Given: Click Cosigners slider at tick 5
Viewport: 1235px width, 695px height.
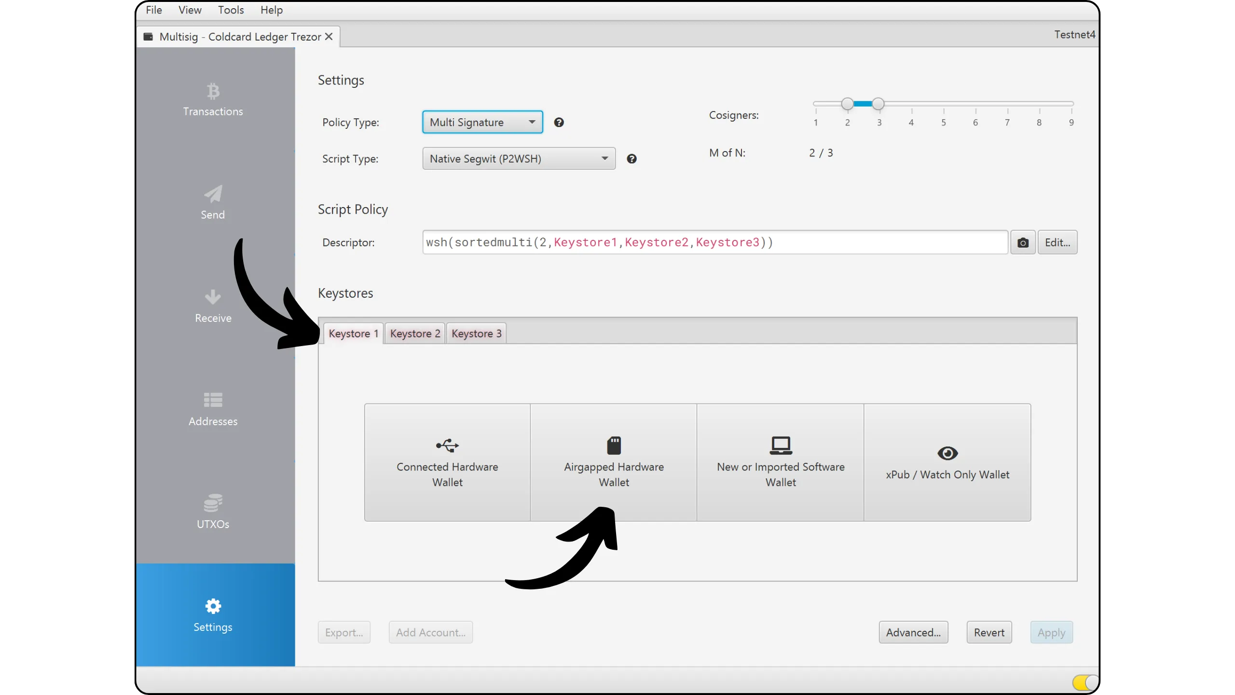Looking at the screenshot, I should (x=943, y=104).
